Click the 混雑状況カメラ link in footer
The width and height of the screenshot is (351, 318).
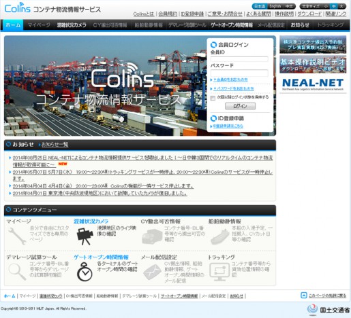pyautogui.click(x=51, y=296)
